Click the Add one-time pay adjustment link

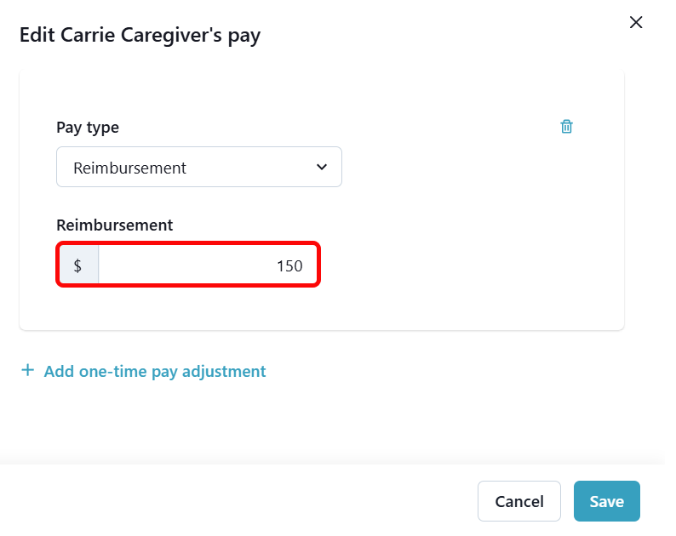154,371
